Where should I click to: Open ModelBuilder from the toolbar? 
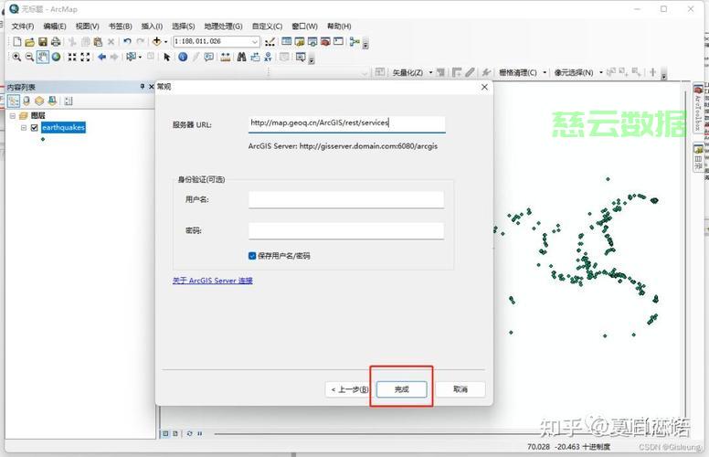pos(354,42)
